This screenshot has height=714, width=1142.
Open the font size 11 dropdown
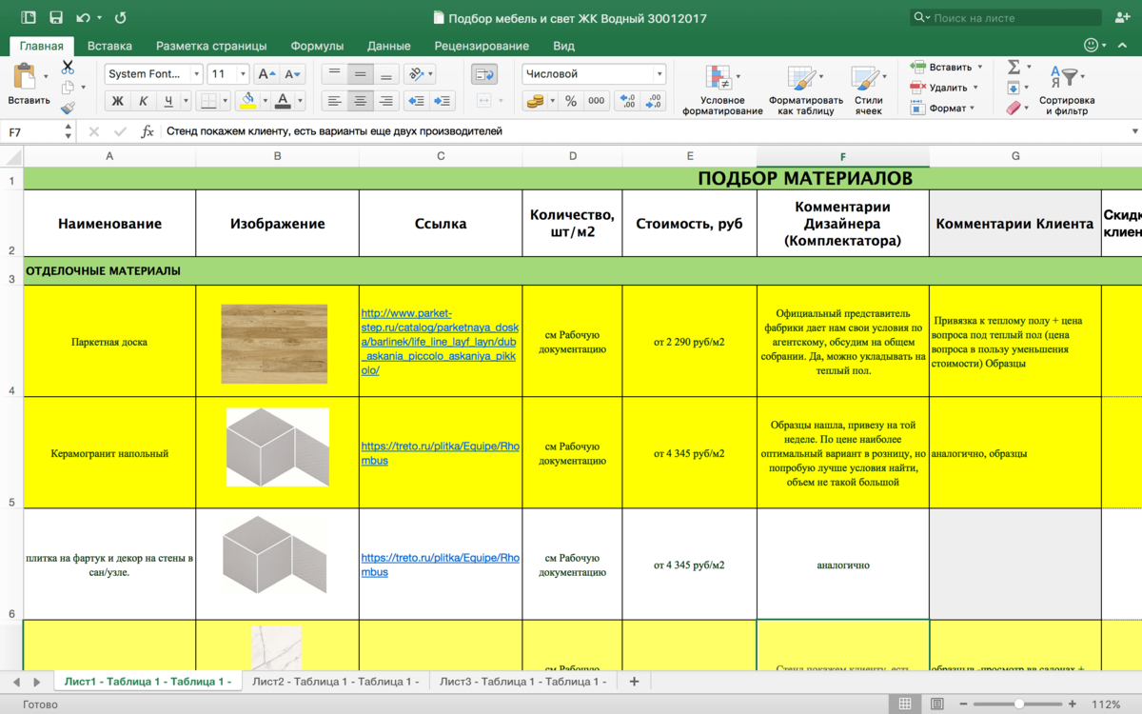(x=243, y=74)
